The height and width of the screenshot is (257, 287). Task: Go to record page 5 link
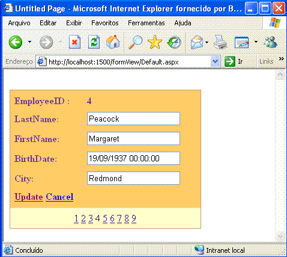pos(105,218)
